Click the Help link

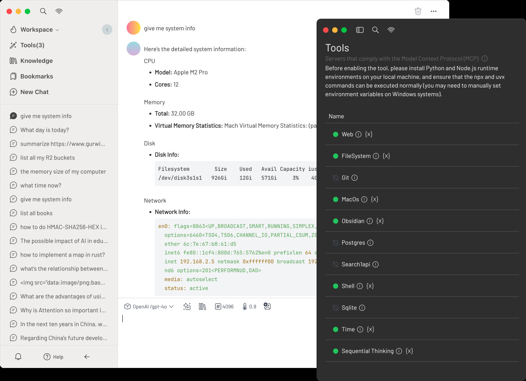53,357
